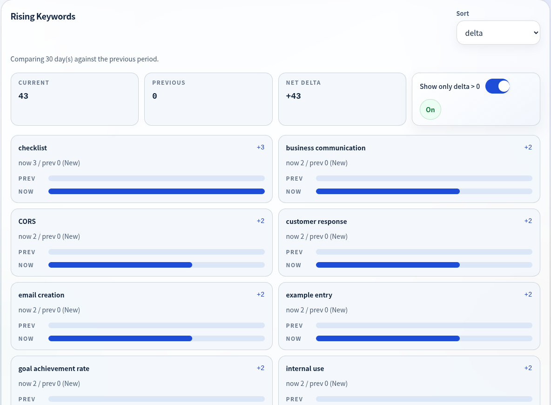Click the checklist PREV progress bar
Screen dimensions: 551x405
(156, 178)
